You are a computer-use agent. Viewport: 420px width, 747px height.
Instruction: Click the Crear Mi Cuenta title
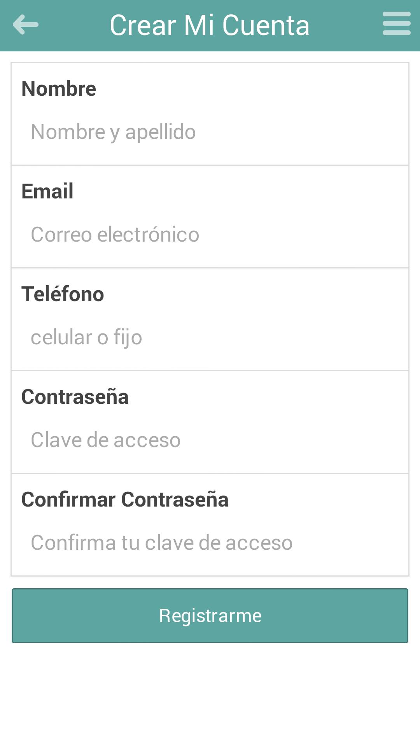pyautogui.click(x=210, y=25)
